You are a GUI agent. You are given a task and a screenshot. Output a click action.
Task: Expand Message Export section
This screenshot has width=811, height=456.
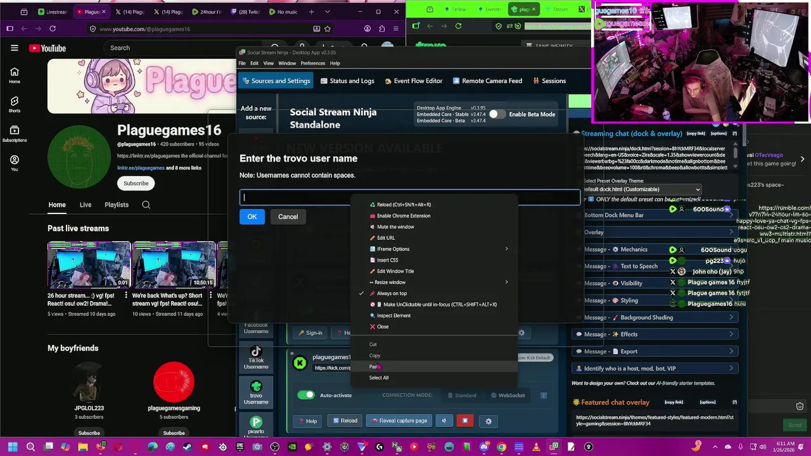point(655,351)
